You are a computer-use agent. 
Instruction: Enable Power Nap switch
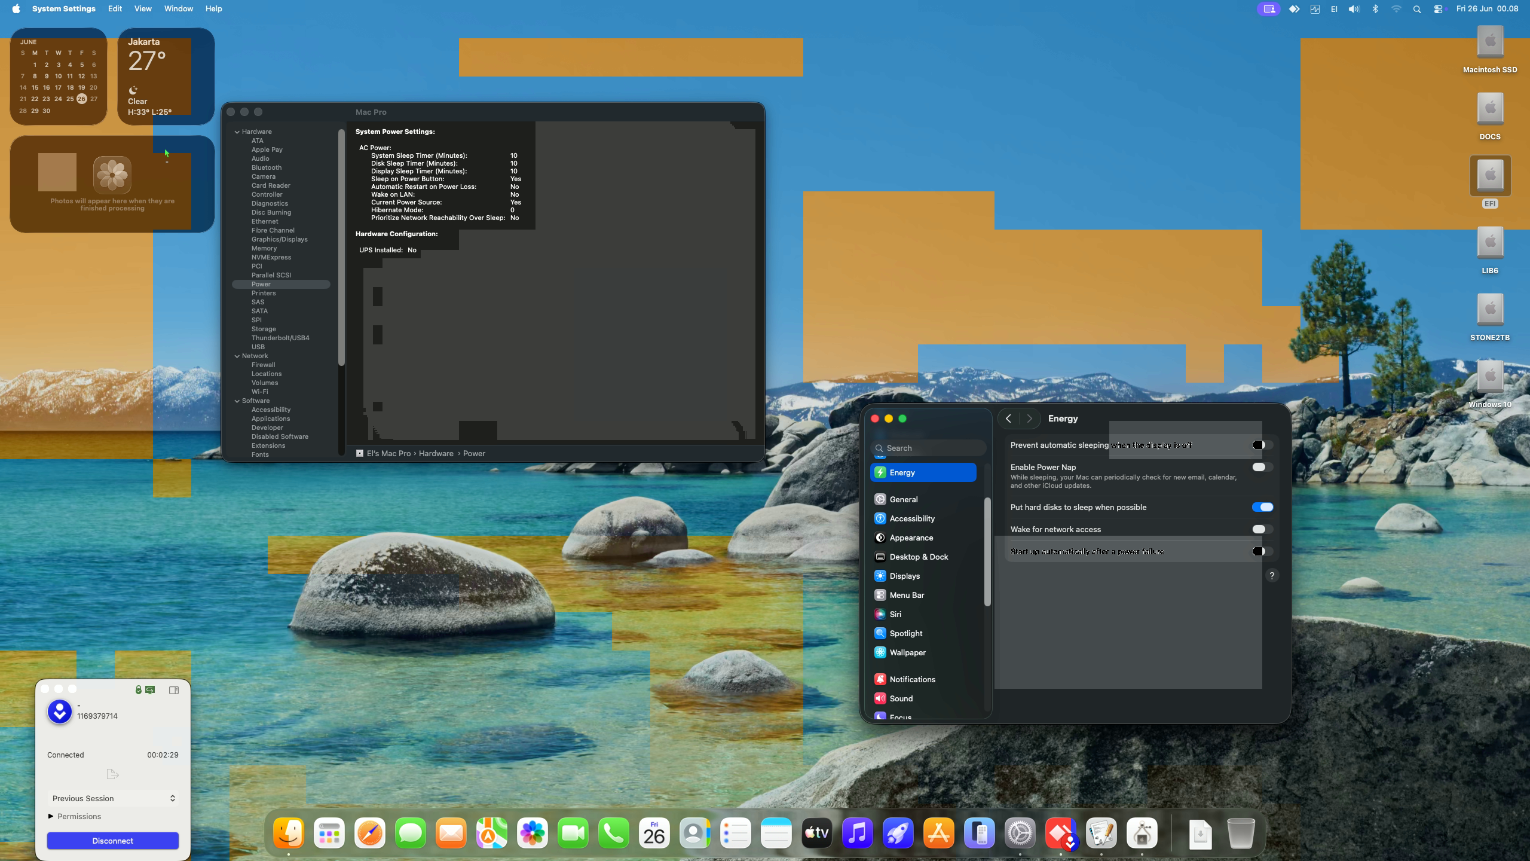pos(1262,467)
